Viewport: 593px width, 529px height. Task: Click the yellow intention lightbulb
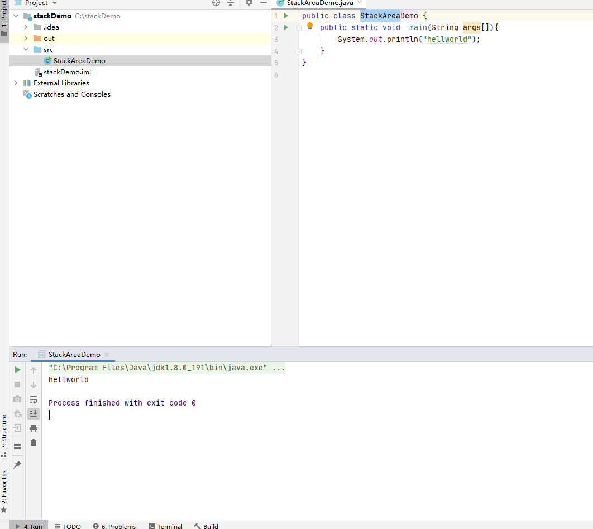[x=310, y=26]
